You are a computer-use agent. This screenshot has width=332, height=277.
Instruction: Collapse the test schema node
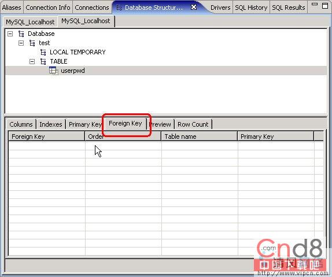pos(21,43)
